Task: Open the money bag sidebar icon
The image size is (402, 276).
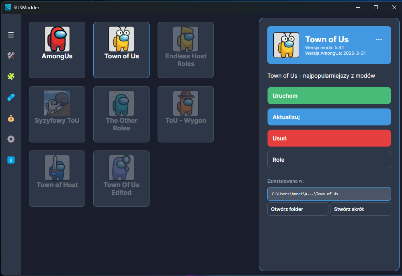Action: tap(11, 118)
